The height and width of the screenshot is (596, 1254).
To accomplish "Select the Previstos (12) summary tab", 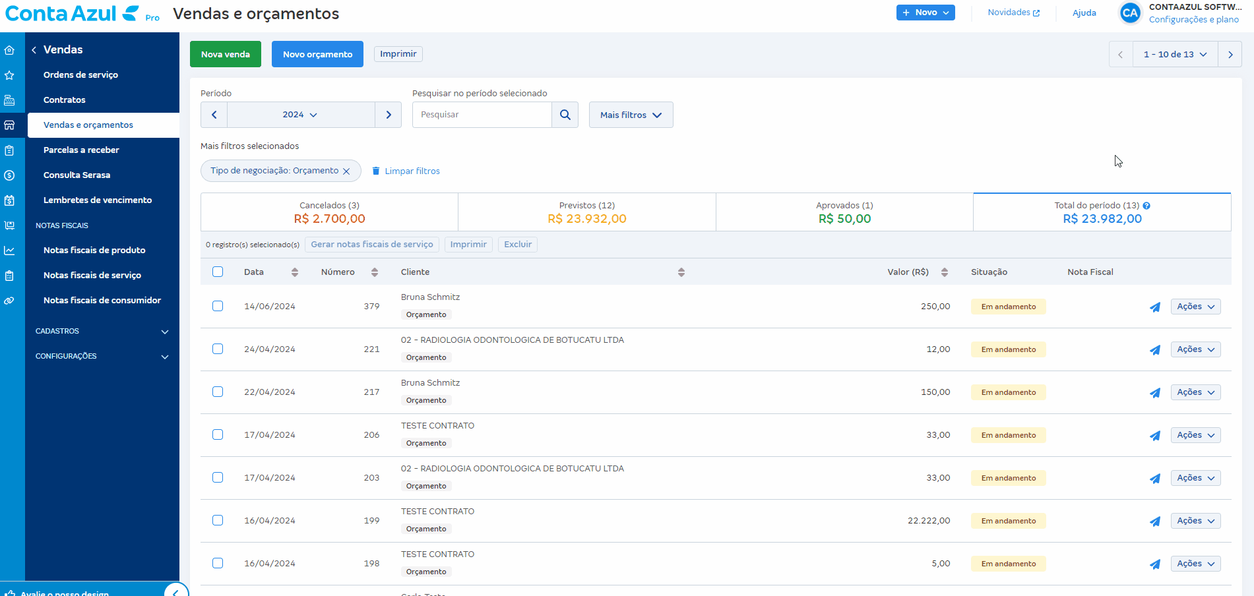I will pyautogui.click(x=587, y=212).
